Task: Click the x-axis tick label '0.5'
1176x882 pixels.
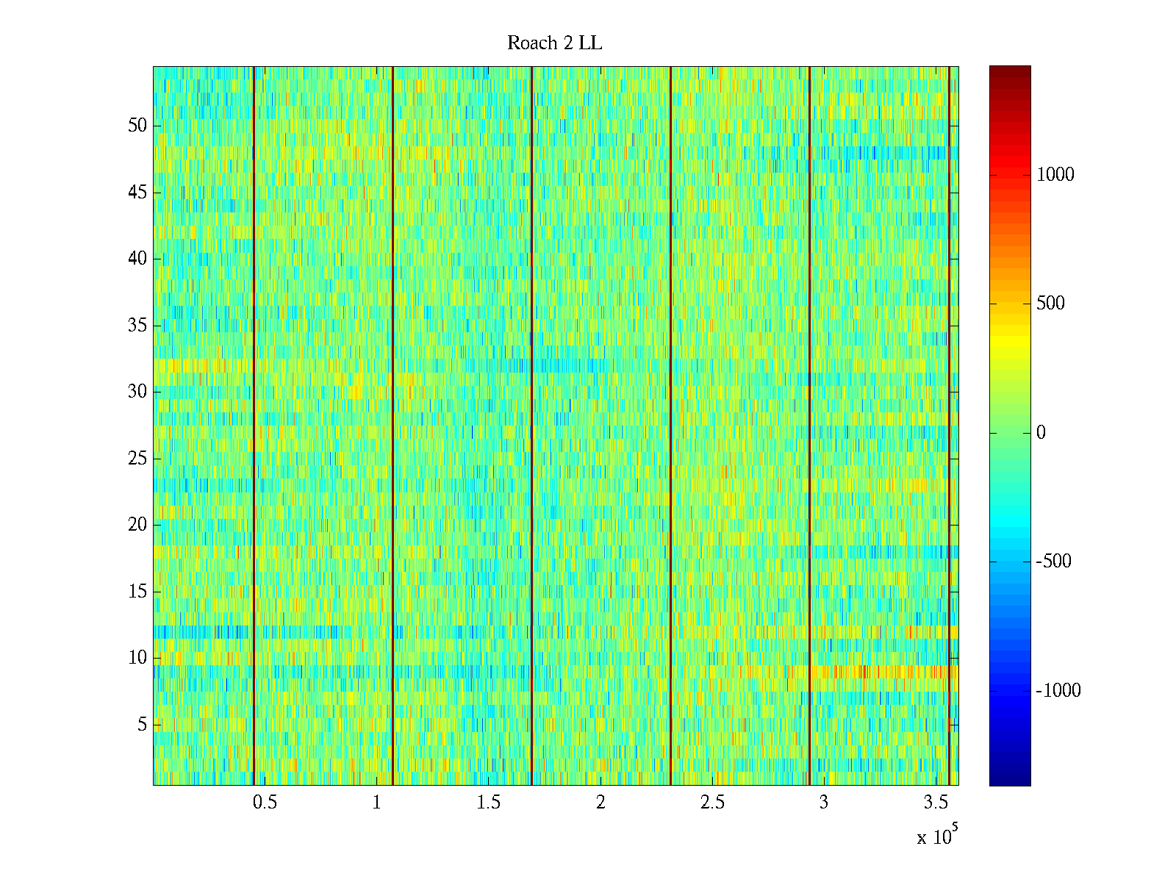Action: [x=265, y=803]
